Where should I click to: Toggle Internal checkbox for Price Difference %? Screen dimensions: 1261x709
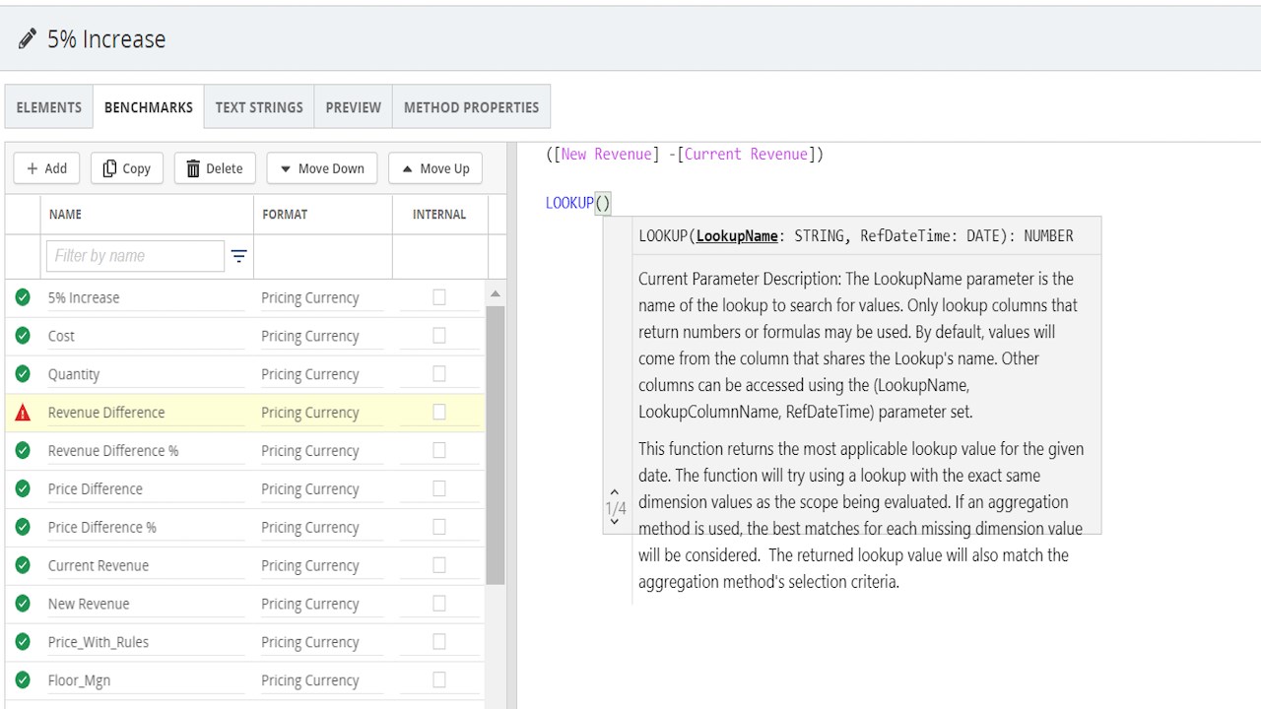[x=439, y=527]
